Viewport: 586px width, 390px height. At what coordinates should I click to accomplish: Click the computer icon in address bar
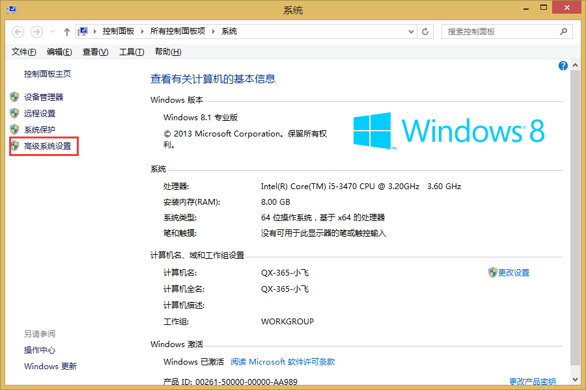(x=83, y=31)
